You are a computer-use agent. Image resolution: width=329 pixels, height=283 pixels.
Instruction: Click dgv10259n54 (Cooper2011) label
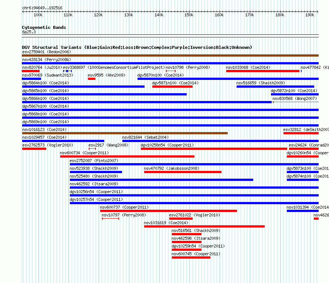pyautogui.click(x=198, y=246)
